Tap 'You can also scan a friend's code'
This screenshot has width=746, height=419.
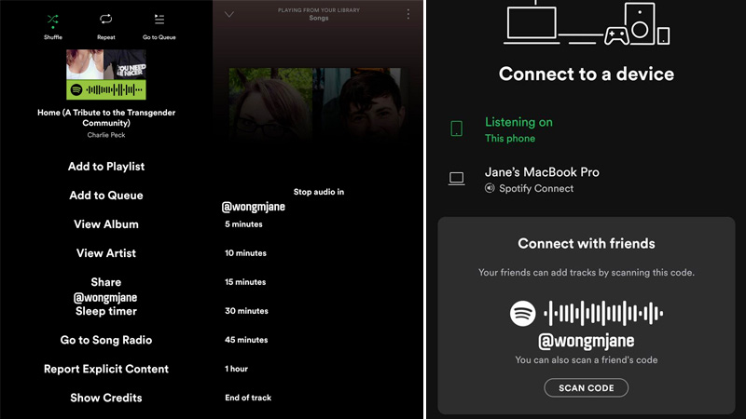tap(587, 360)
